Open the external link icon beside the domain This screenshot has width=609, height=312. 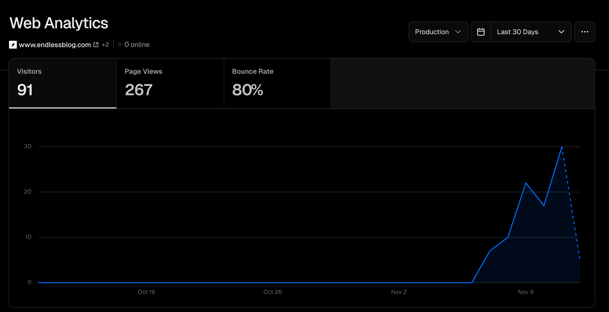(x=96, y=45)
